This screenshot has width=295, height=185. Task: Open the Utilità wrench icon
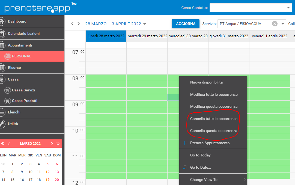(2, 124)
